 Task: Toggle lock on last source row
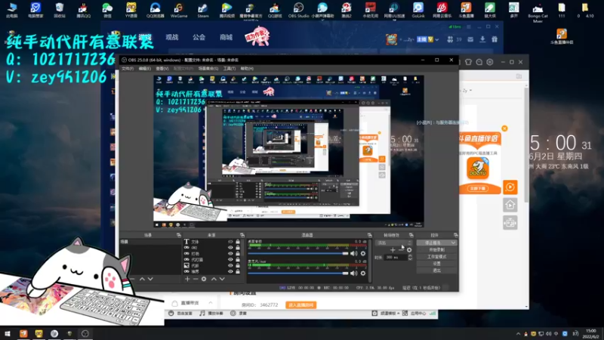(238, 271)
